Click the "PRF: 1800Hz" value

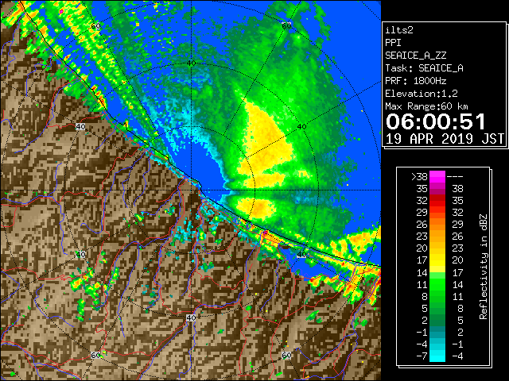pos(415,81)
